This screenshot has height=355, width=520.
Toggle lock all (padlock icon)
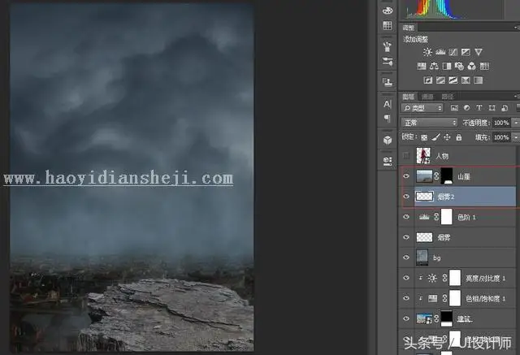click(458, 137)
